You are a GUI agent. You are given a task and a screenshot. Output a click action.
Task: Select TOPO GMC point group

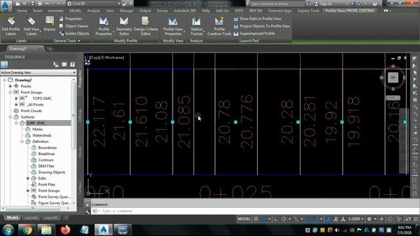42,98
